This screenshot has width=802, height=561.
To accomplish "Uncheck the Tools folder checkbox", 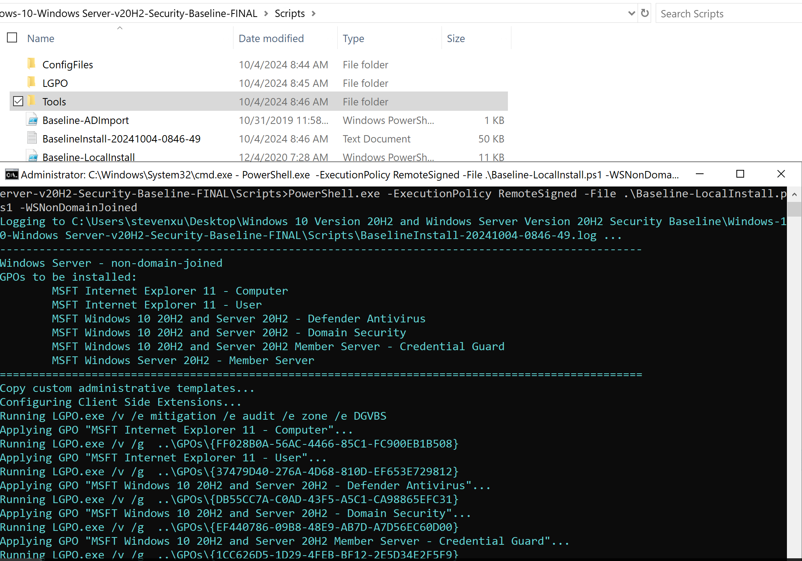I will tap(18, 101).
